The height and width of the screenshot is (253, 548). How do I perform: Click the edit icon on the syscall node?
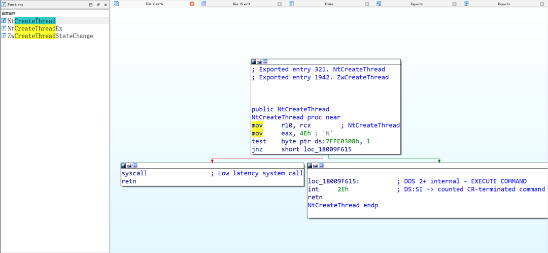pyautogui.click(x=129, y=166)
